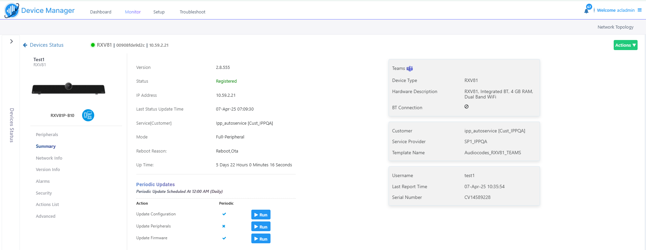Click the template name Audiocodes_RXV81_TEAMS
The image size is (646, 250).
493,153
